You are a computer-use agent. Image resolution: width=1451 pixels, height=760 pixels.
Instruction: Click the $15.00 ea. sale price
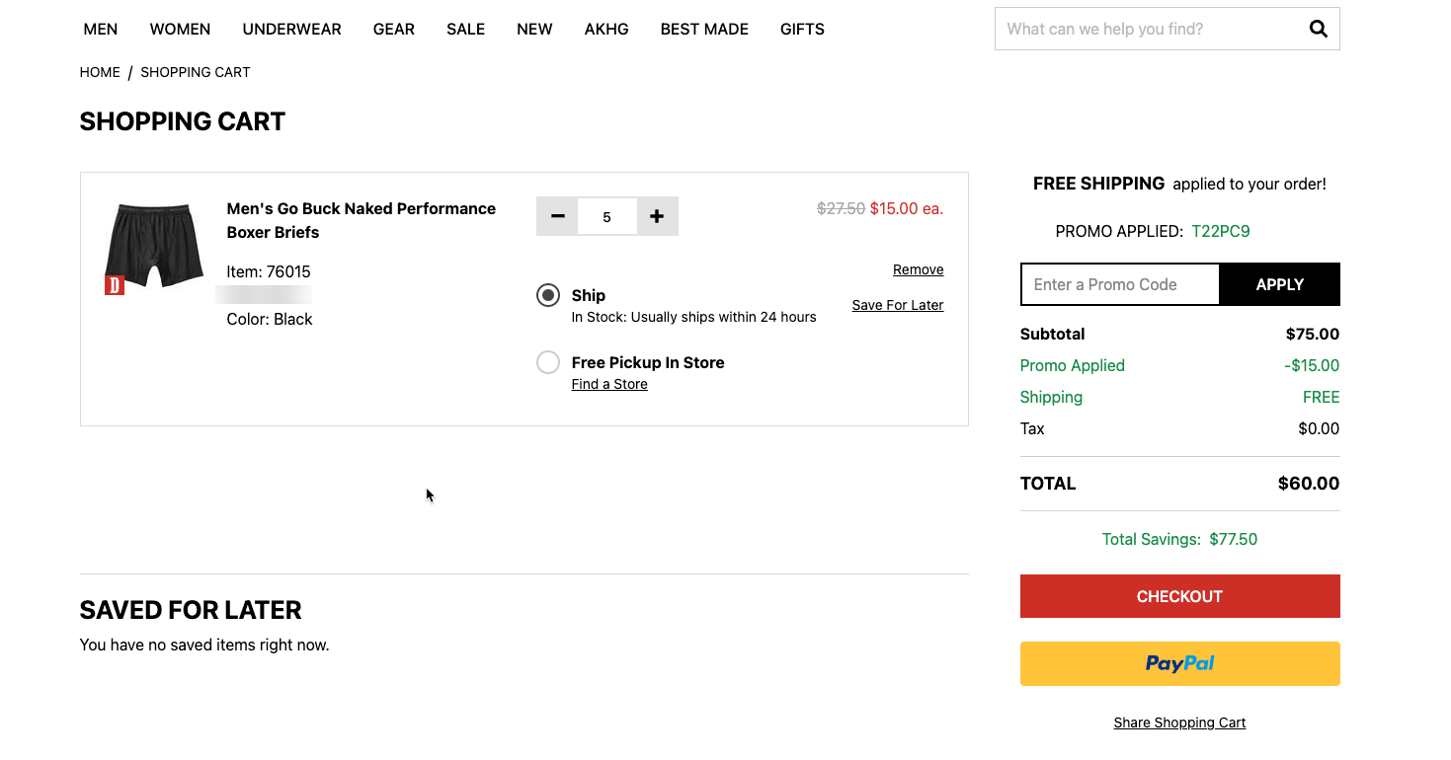[x=907, y=208]
